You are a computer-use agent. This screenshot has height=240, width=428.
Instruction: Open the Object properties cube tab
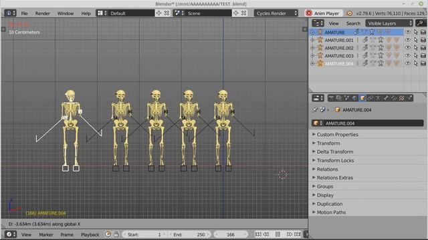tap(362, 98)
